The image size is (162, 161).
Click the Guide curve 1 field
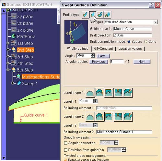pos(133,29)
